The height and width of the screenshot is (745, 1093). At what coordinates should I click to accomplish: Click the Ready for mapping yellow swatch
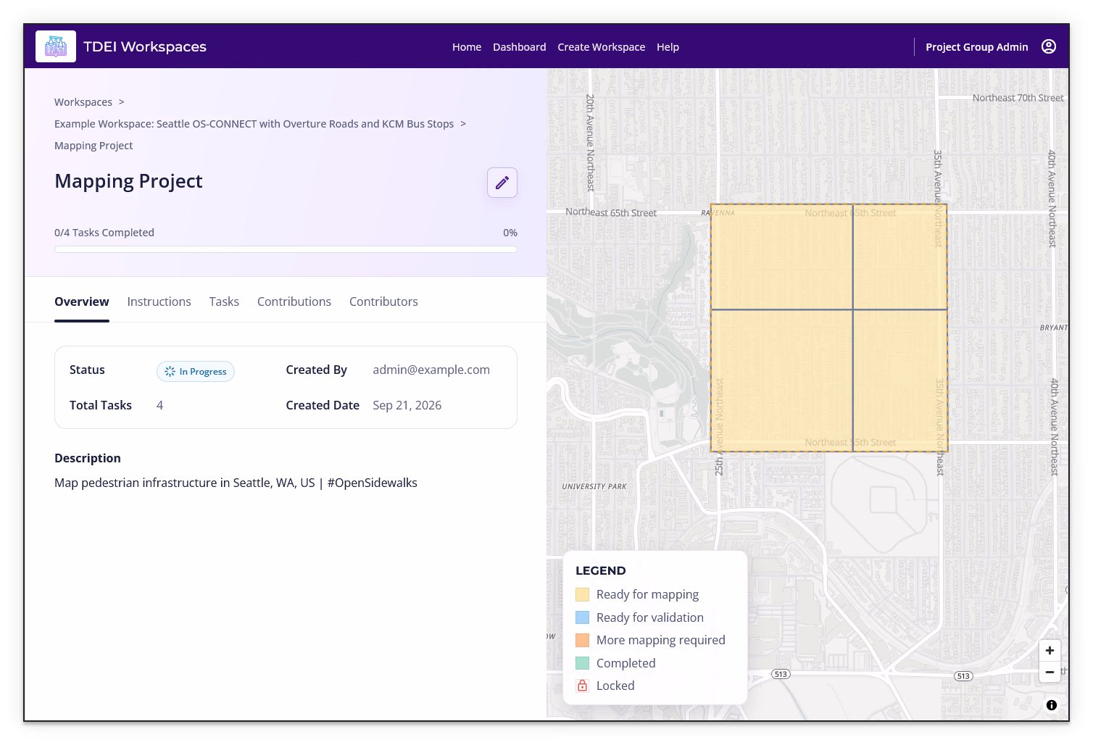click(x=582, y=594)
